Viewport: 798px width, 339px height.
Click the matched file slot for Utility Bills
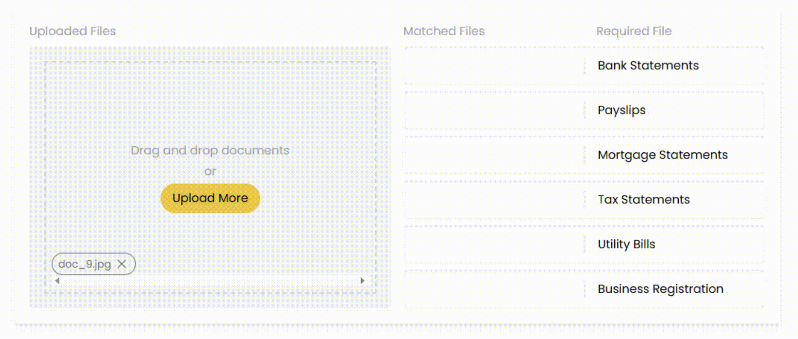click(x=494, y=245)
